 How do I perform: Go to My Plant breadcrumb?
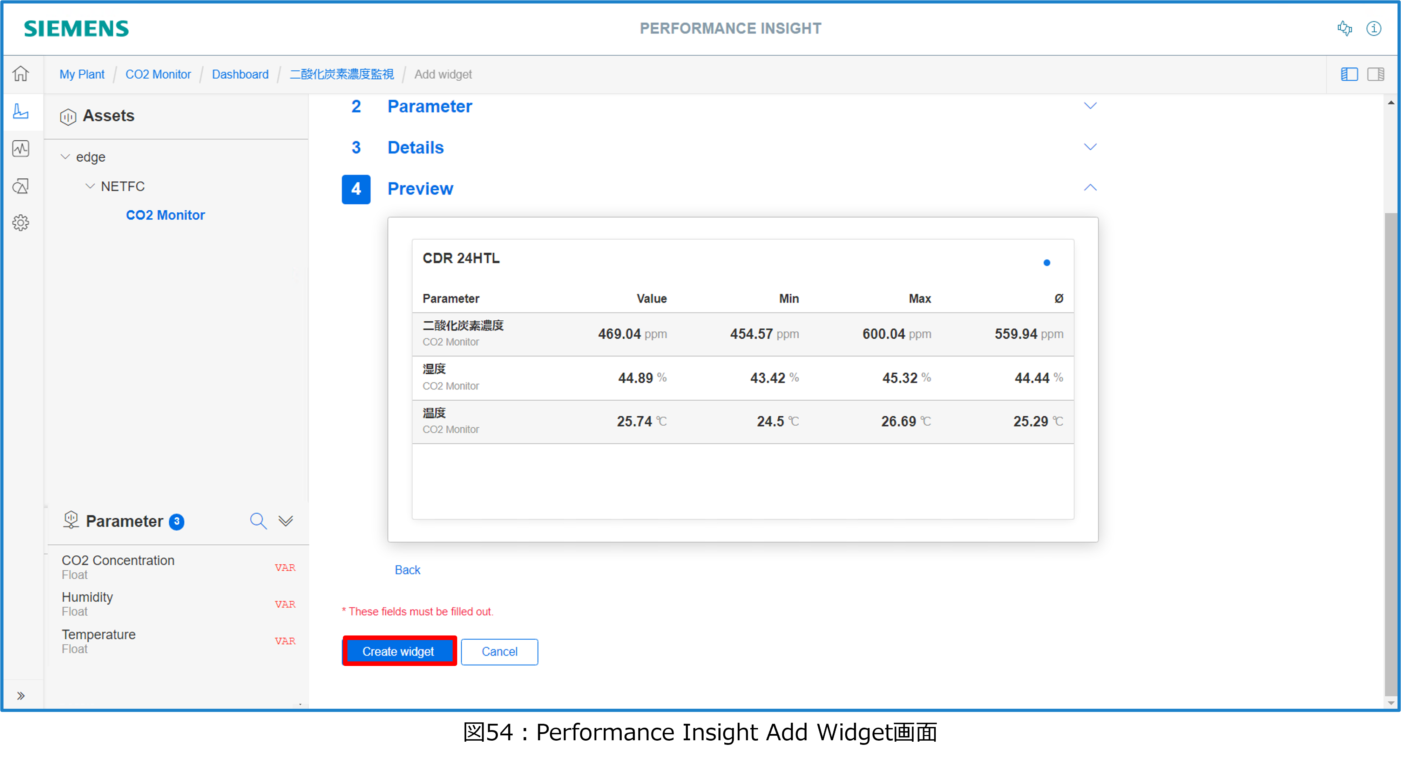coord(82,75)
